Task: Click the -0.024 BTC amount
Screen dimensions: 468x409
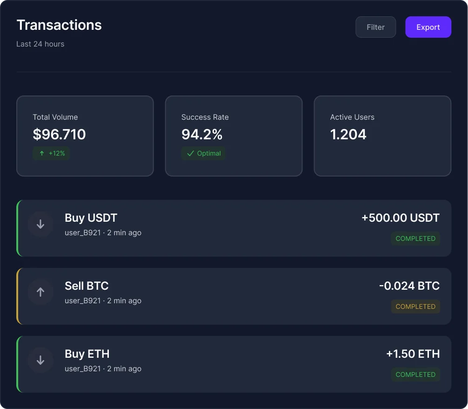Action: [409, 286]
